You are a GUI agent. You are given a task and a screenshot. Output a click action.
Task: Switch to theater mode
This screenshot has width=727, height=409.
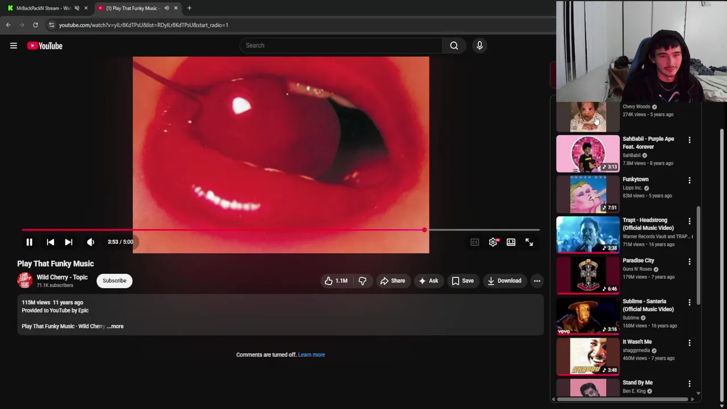coord(511,242)
